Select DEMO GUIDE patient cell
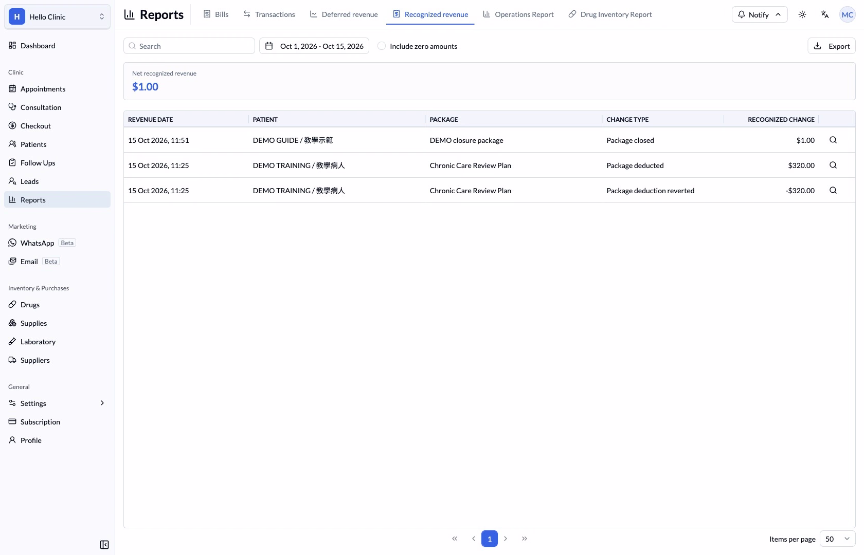 (293, 140)
